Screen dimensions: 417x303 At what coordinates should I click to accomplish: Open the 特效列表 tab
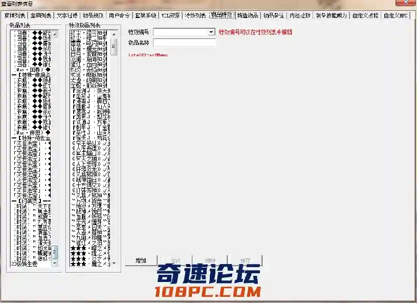(195, 15)
